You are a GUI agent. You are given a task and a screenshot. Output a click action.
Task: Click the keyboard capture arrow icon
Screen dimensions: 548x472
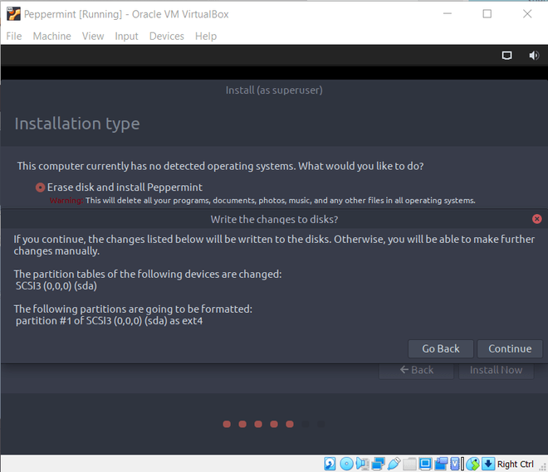(488, 464)
